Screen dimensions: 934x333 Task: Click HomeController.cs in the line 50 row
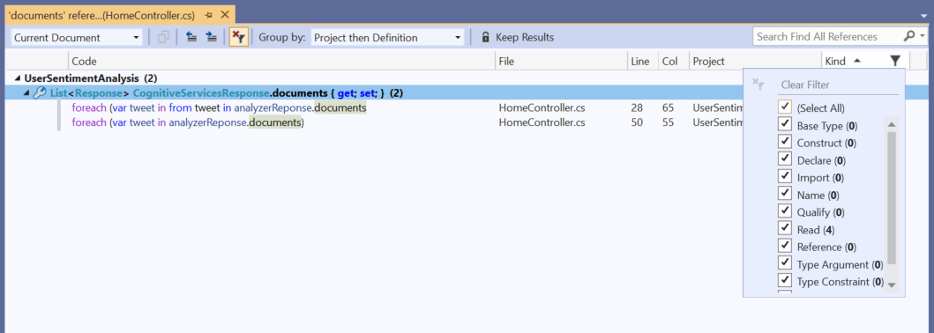(x=542, y=123)
